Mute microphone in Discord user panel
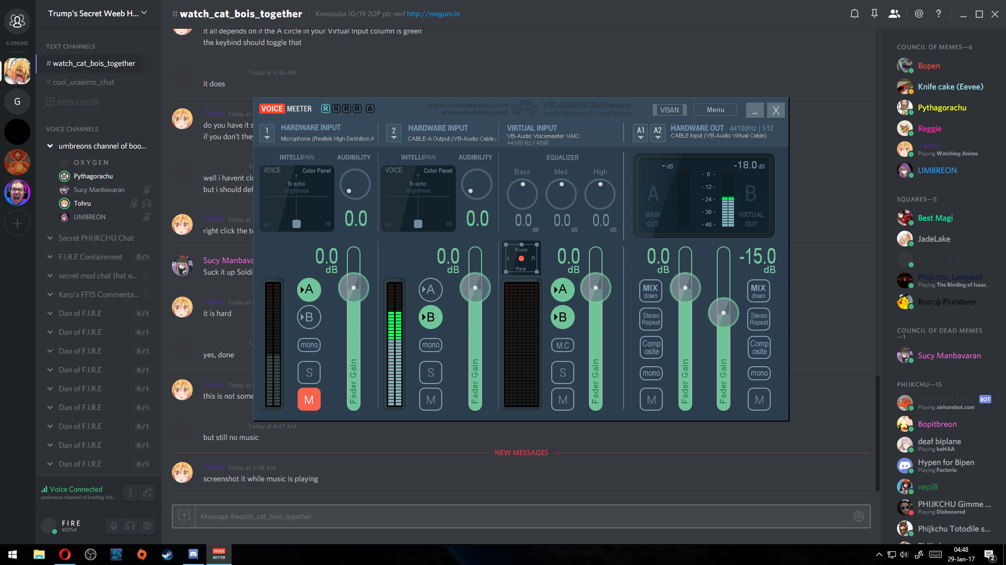Screen dimensions: 1006x565 click(113, 526)
